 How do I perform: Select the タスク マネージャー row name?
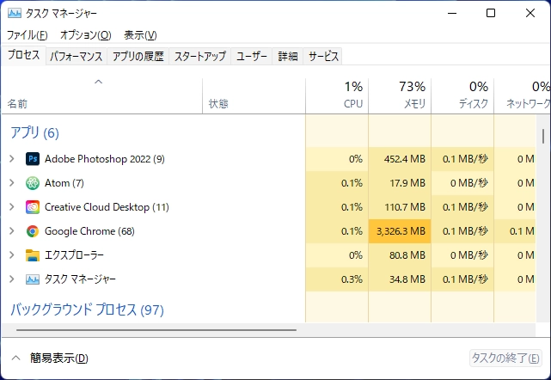[x=80, y=279]
